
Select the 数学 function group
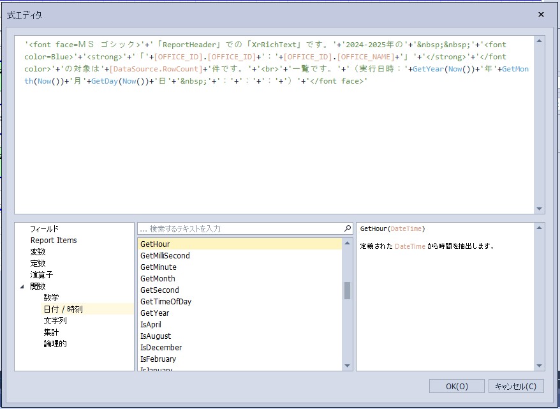point(51,298)
